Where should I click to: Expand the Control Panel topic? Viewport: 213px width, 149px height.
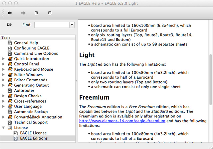(3, 64)
